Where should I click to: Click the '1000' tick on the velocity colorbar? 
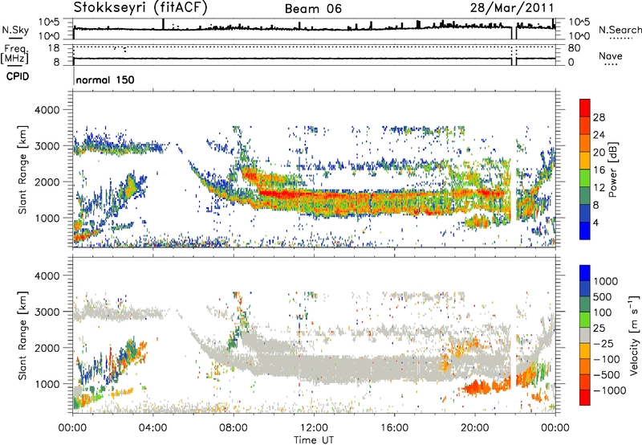pos(605,281)
